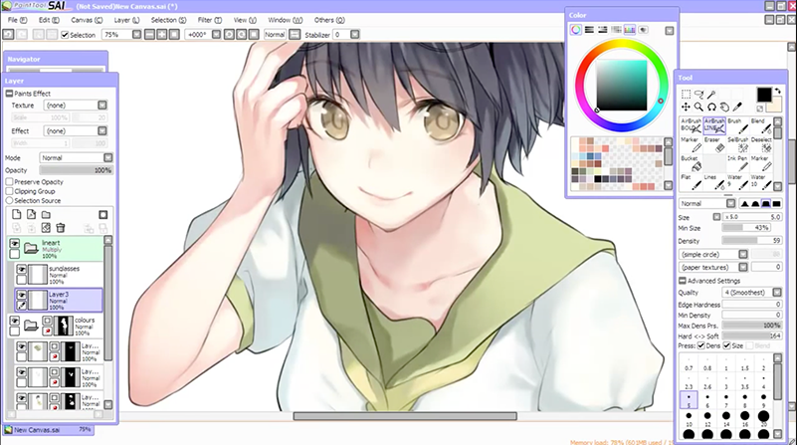Viewport: 797px width, 445px height.
Task: Enable Preserve Opacity checkbox
Action: pyautogui.click(x=10, y=182)
